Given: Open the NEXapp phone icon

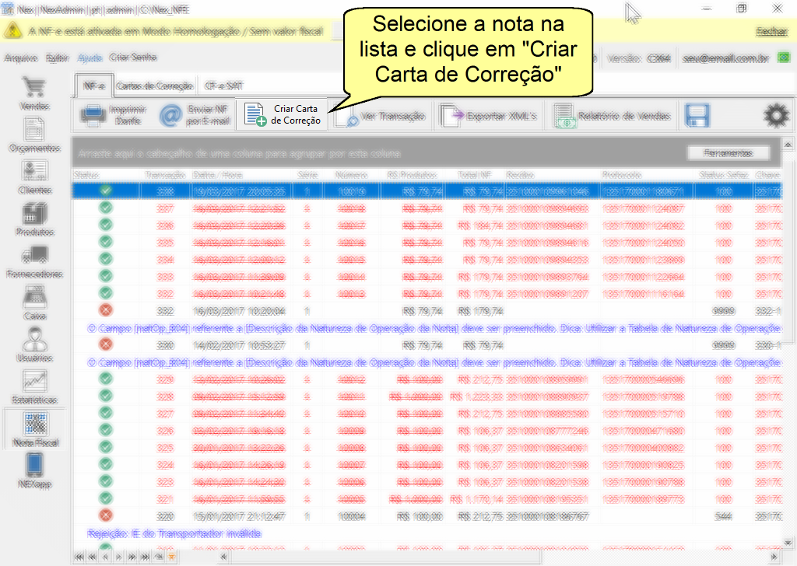Looking at the screenshot, I should click(x=34, y=471).
